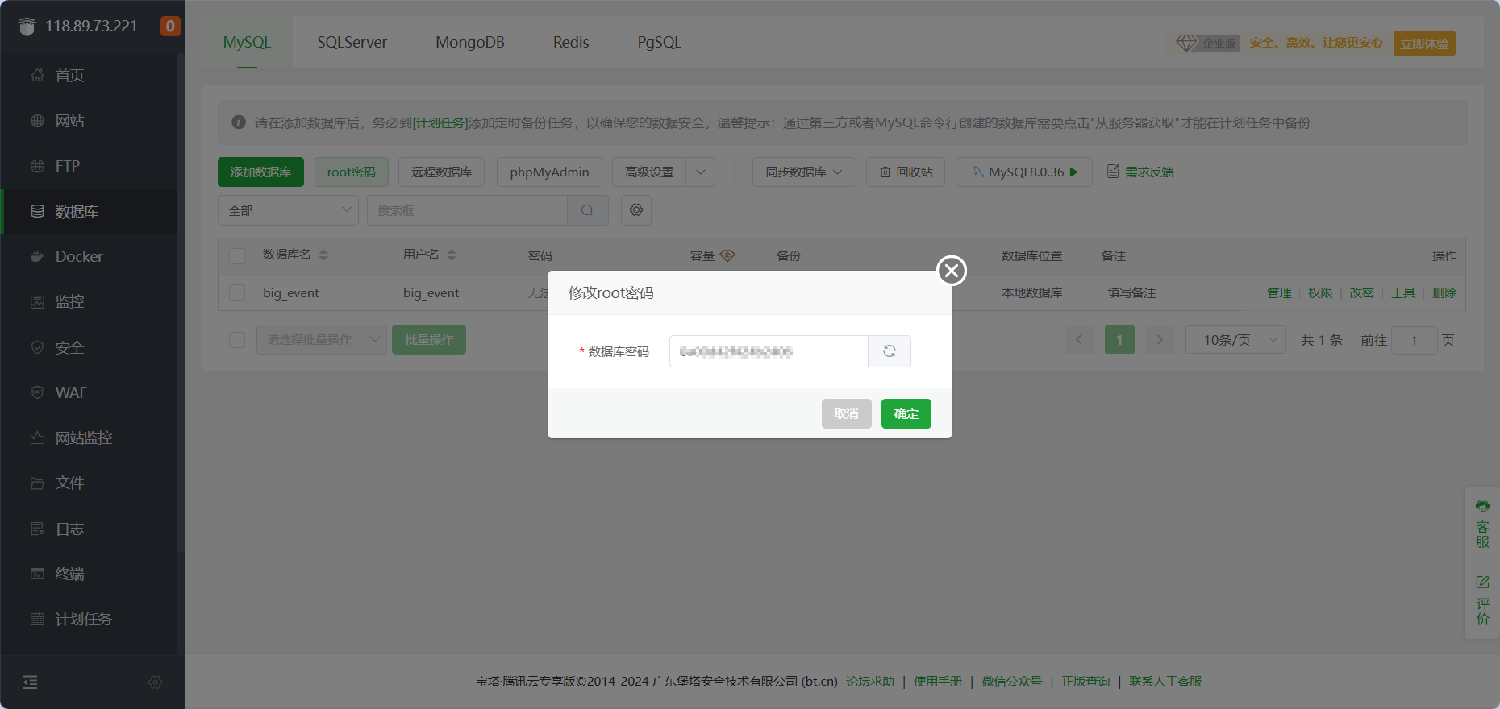Expand the 同步数据库 dropdown
Screen dimensions: 1500x709
[x=803, y=172]
